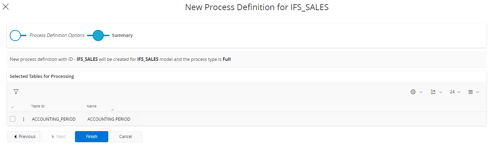Open the table settings gear menu

coord(413,92)
